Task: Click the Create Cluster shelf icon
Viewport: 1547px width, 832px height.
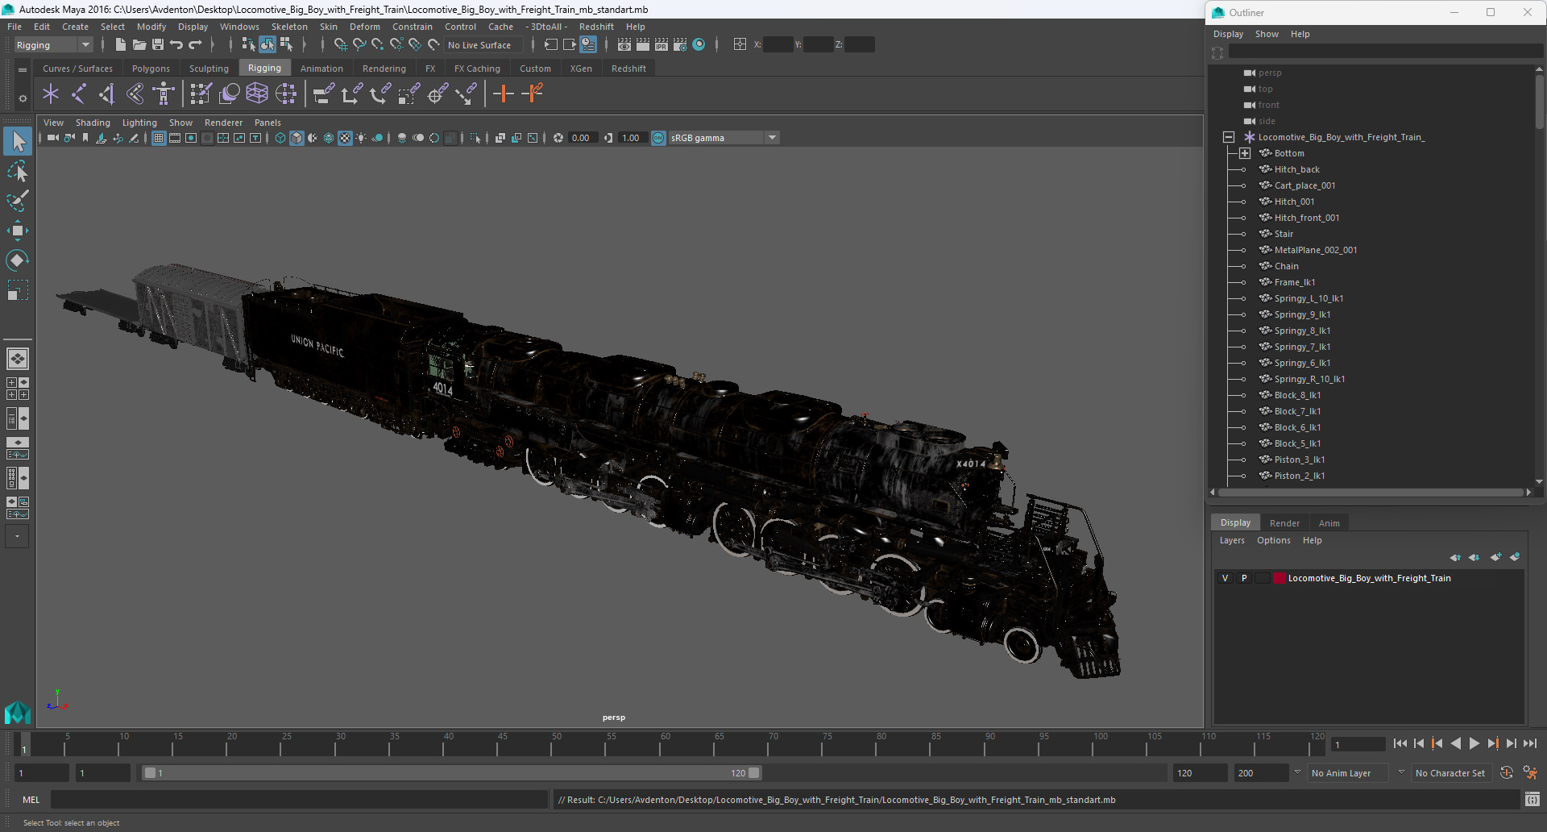Action: (x=286, y=94)
